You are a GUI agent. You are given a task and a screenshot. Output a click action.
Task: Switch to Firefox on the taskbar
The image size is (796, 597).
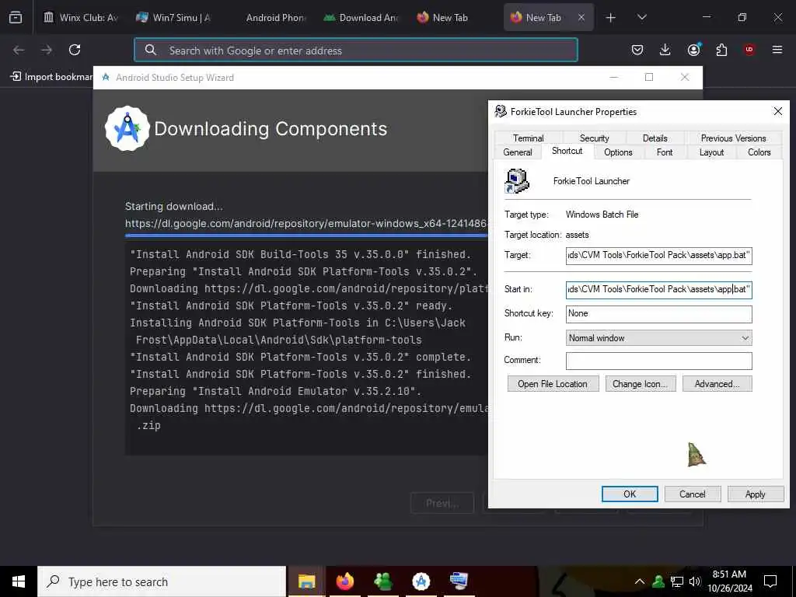[344, 581]
